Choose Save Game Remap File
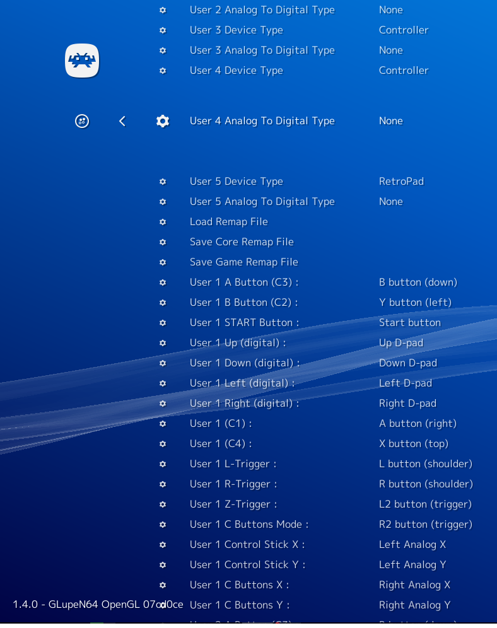The image size is (497, 628). coord(243,262)
